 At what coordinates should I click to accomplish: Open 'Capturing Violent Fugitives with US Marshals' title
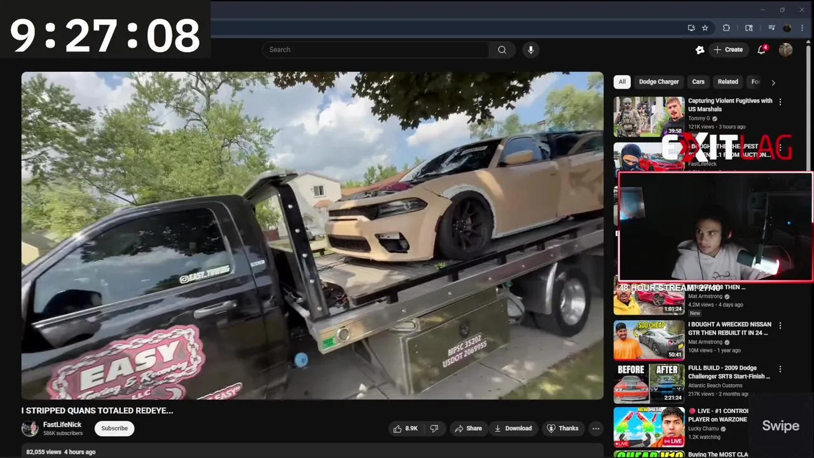(x=730, y=105)
